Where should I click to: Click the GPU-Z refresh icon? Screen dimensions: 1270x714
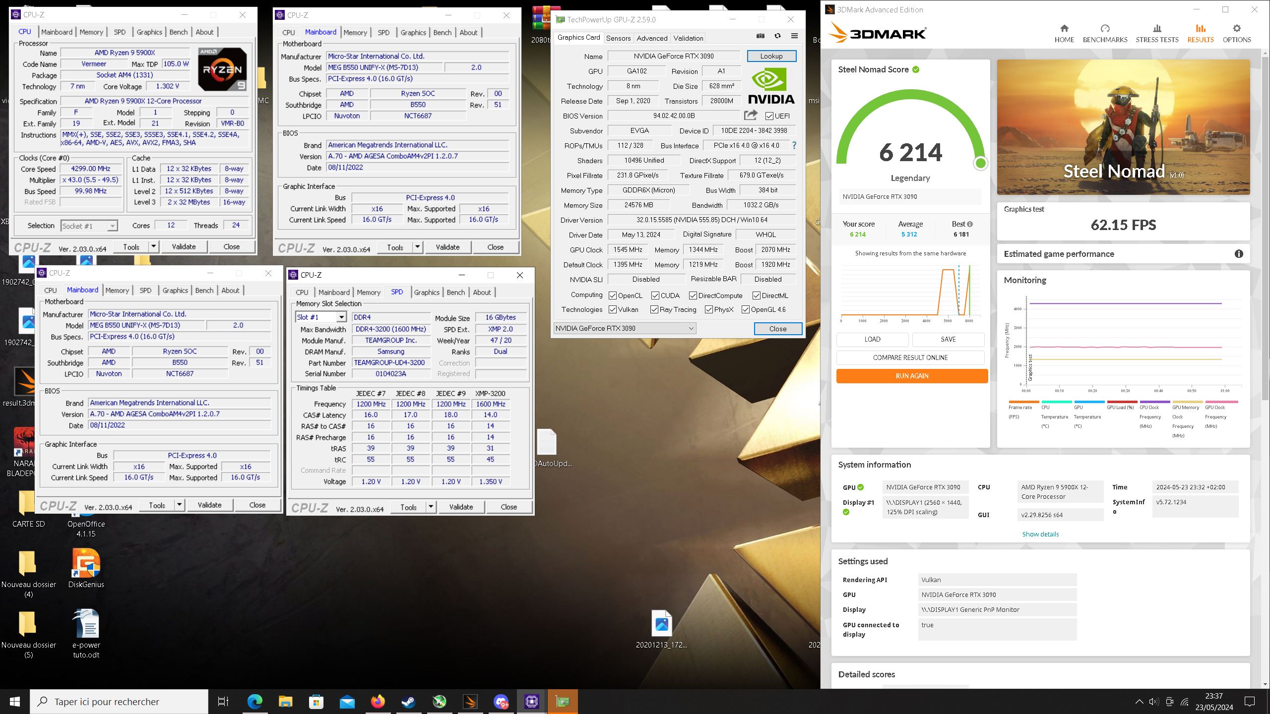pyautogui.click(x=777, y=36)
